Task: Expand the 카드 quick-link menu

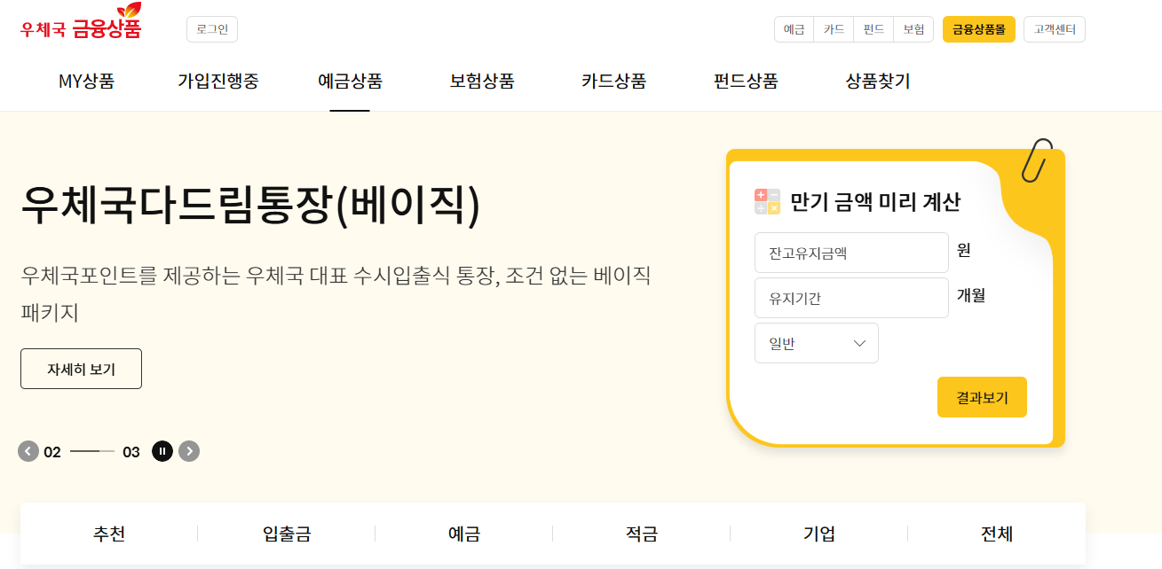Action: coord(833,29)
